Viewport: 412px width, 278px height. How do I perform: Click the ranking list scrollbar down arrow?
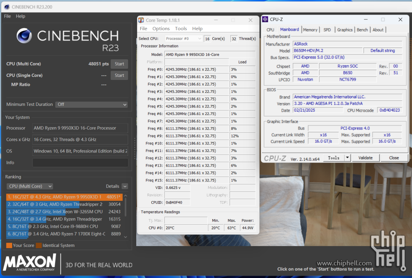point(126,237)
